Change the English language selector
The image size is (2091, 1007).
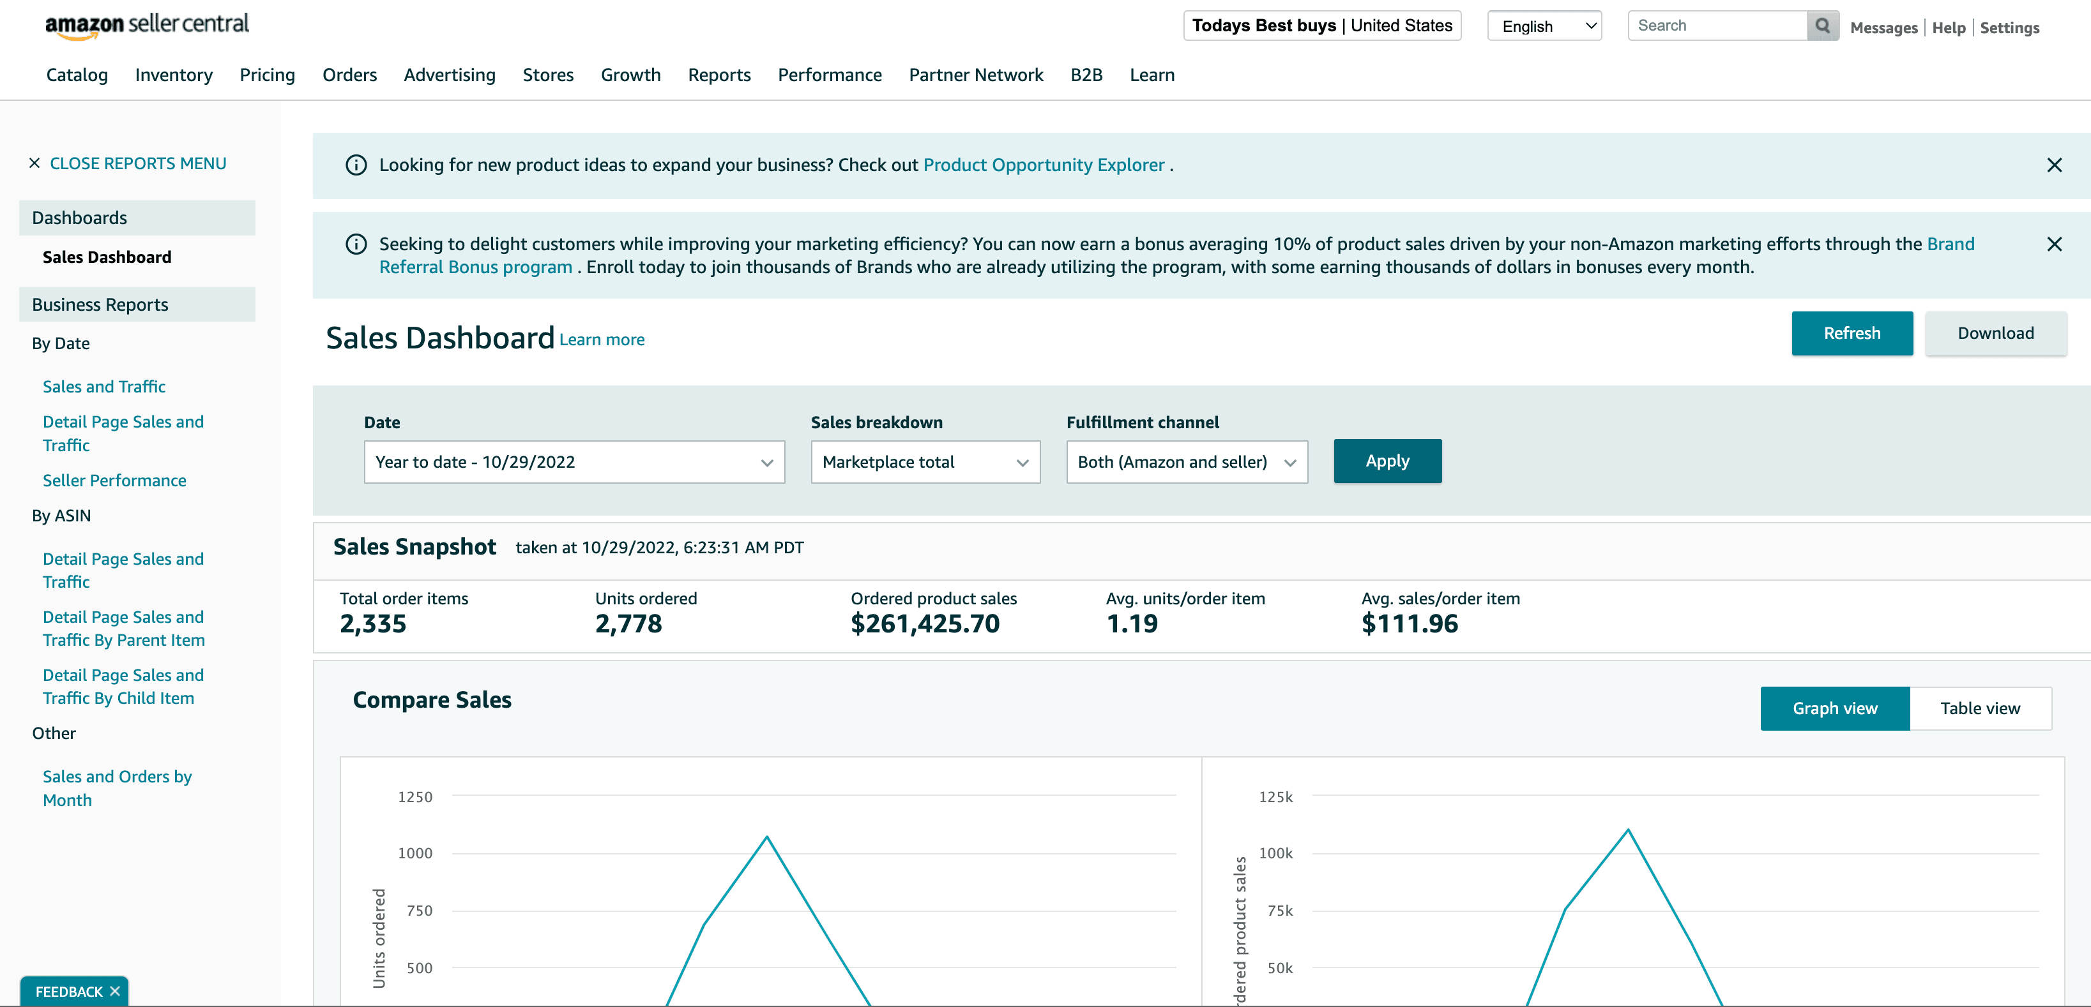click(x=1544, y=26)
